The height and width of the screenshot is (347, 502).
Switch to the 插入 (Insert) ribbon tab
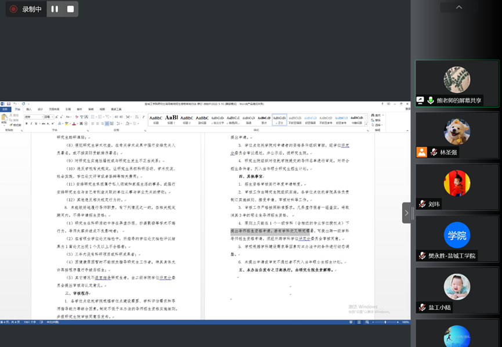(x=29, y=109)
